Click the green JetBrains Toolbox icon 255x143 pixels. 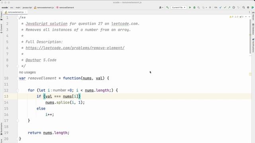252,8
